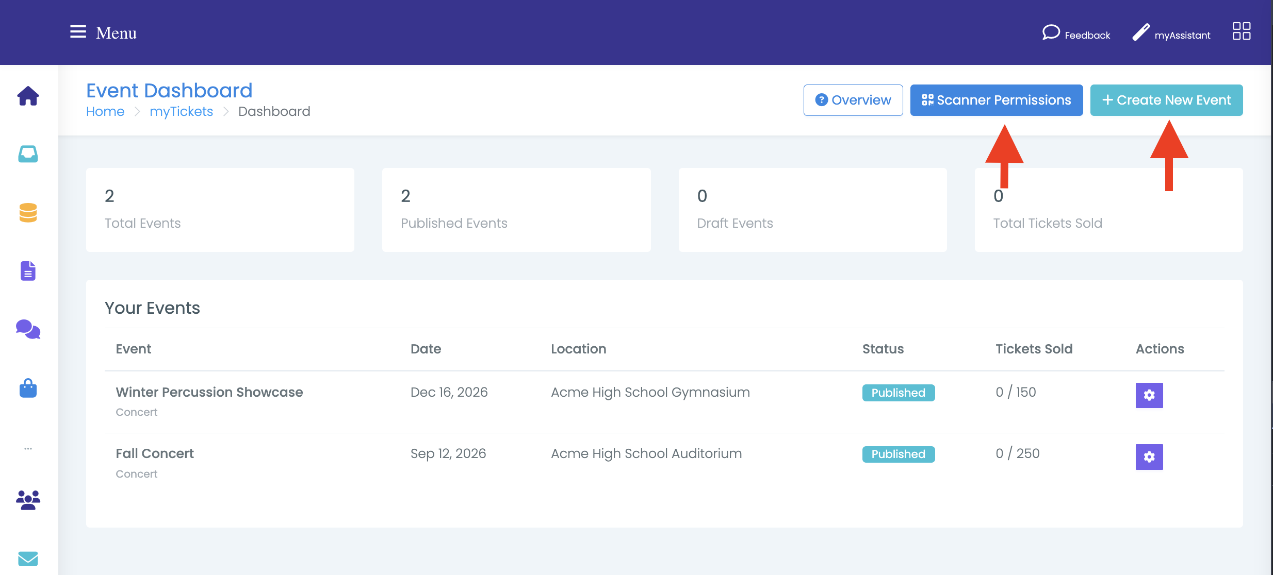Screen dimensions: 1273x575
Task: Click the Feedback label text
Action: [x=1087, y=35]
